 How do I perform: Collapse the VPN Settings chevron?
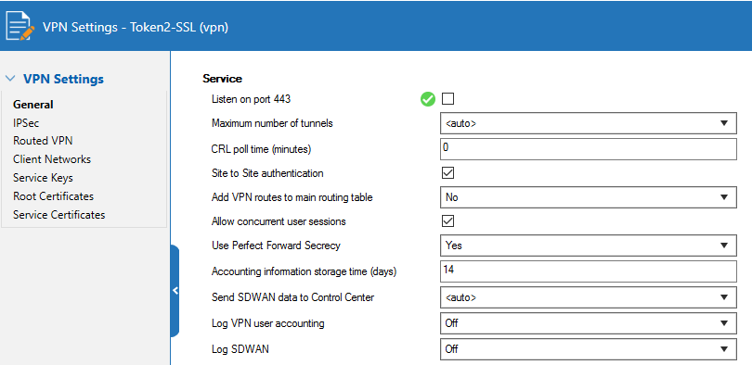[x=11, y=79]
